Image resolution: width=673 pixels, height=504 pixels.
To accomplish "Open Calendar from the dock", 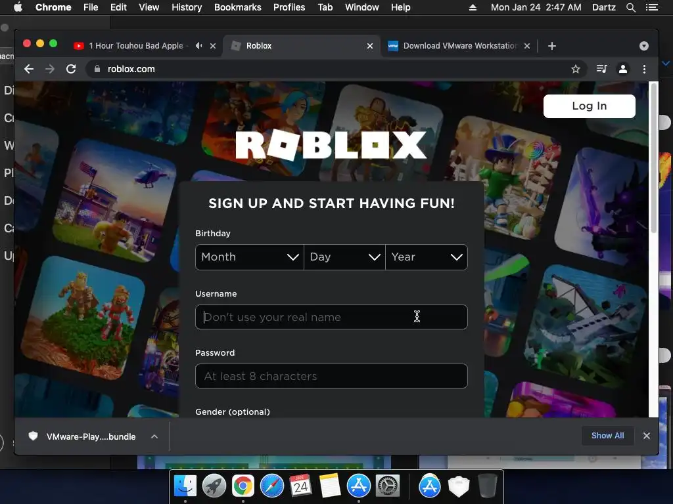I will tap(301, 486).
